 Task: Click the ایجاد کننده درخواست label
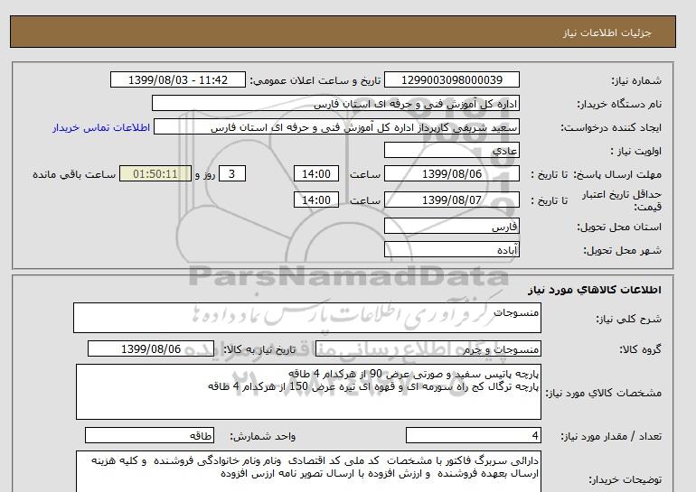pos(611,127)
